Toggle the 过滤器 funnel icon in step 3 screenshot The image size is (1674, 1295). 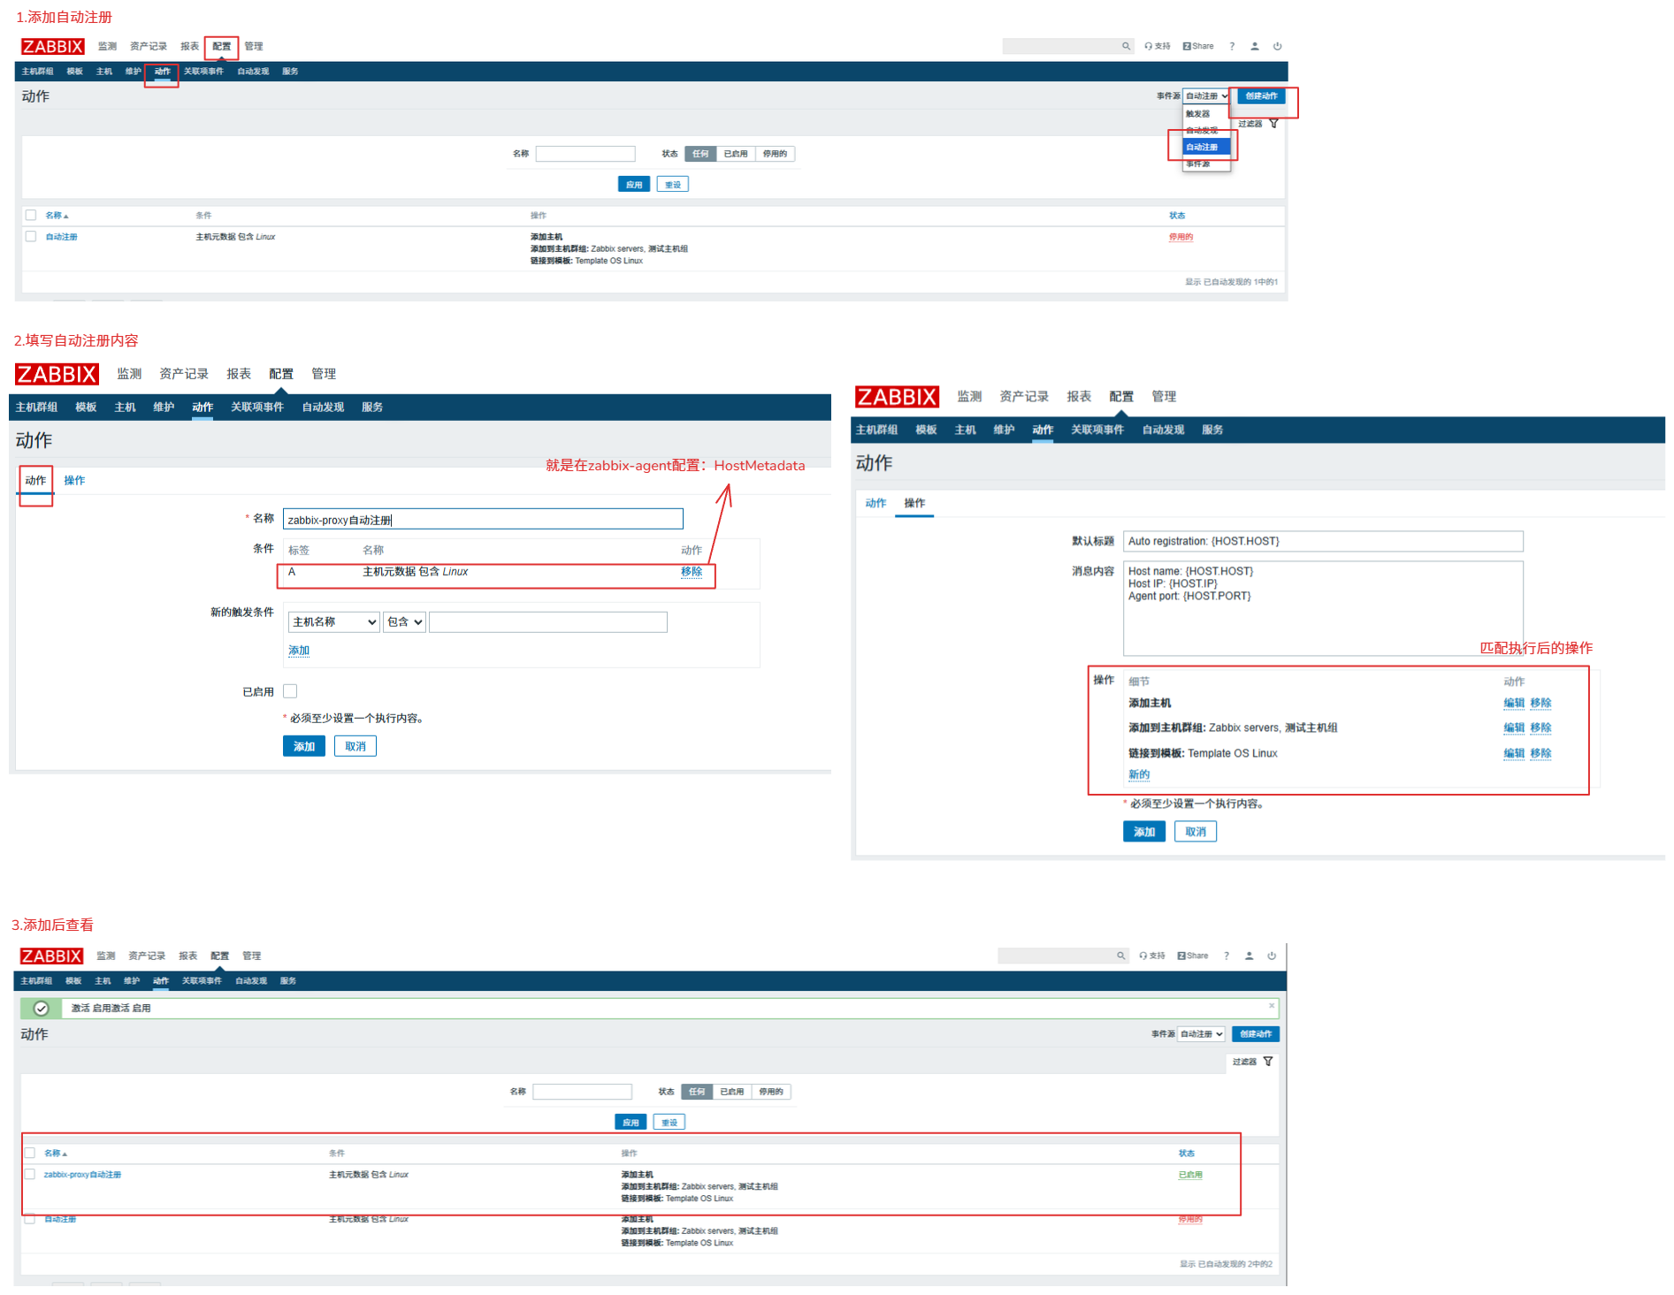pyautogui.click(x=1268, y=1062)
